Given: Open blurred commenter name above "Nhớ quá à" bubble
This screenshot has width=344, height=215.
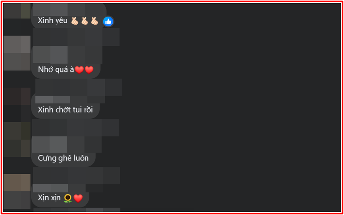Looking at the screenshot, I should coord(76,37).
